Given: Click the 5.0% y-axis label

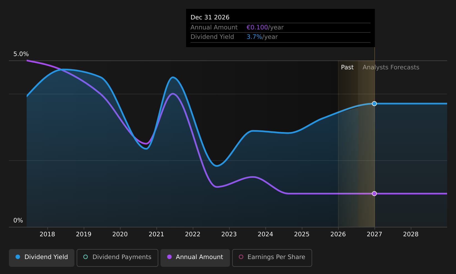Looking at the screenshot, I should pos(21,54).
